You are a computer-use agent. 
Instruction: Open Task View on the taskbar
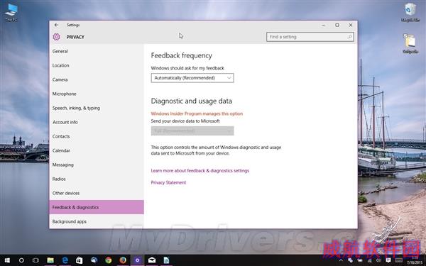click(35, 260)
